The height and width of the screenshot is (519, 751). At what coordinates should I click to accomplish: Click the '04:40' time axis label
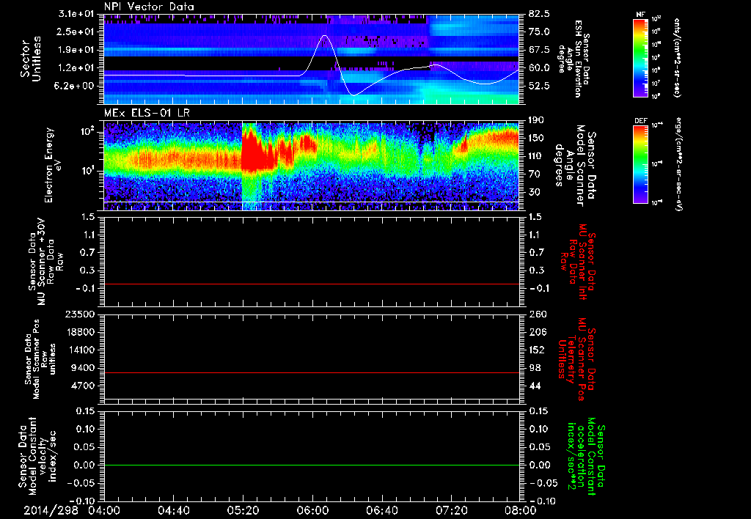(x=173, y=510)
